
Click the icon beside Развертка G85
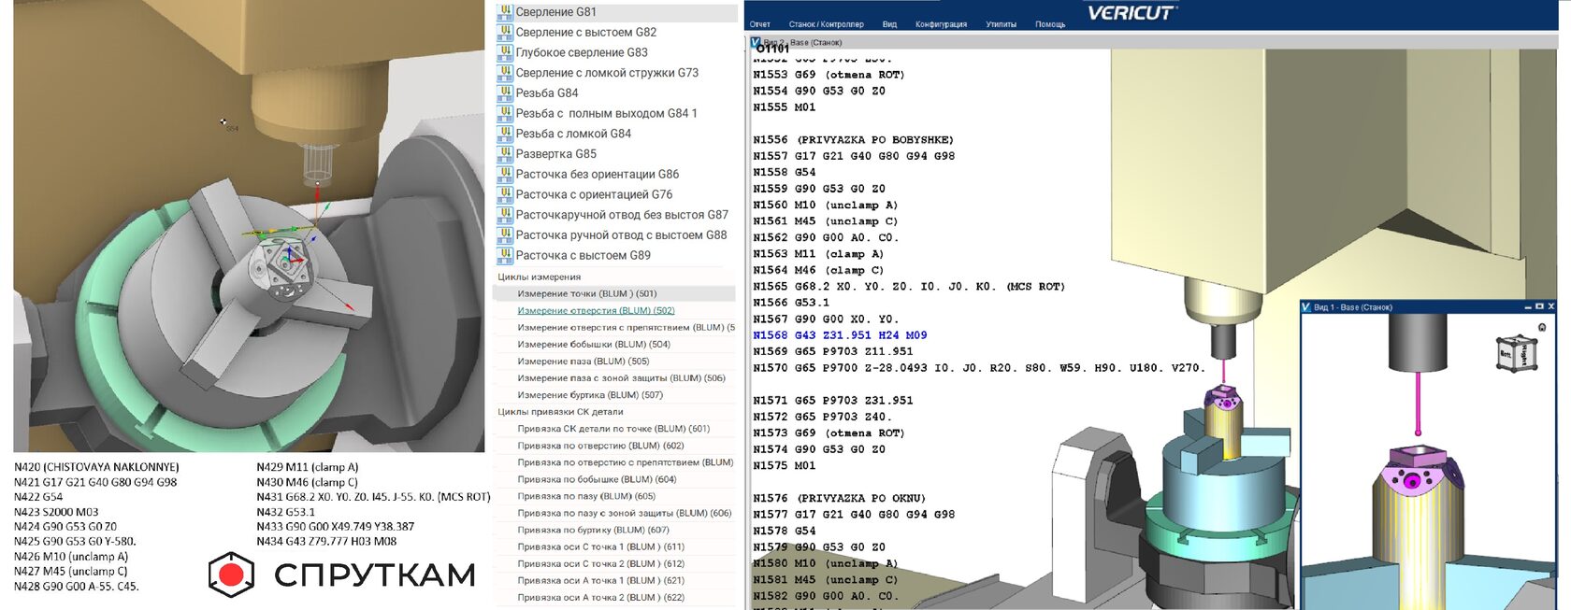click(x=505, y=154)
